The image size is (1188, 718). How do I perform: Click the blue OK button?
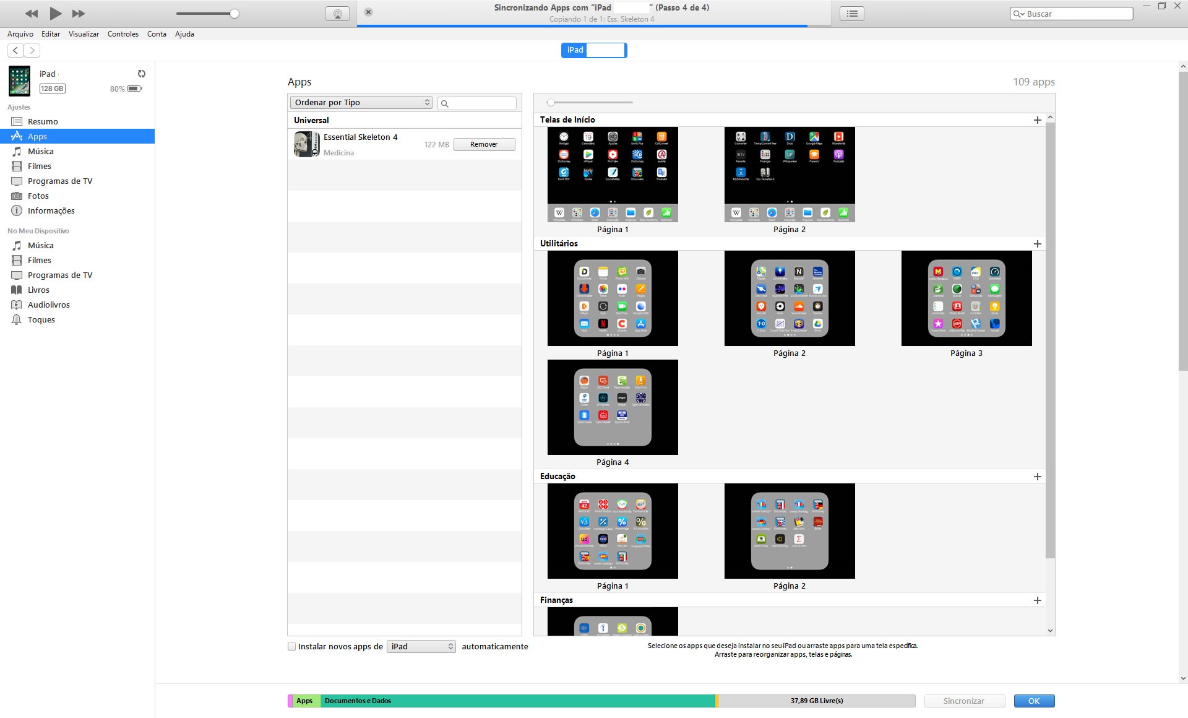[1034, 701]
